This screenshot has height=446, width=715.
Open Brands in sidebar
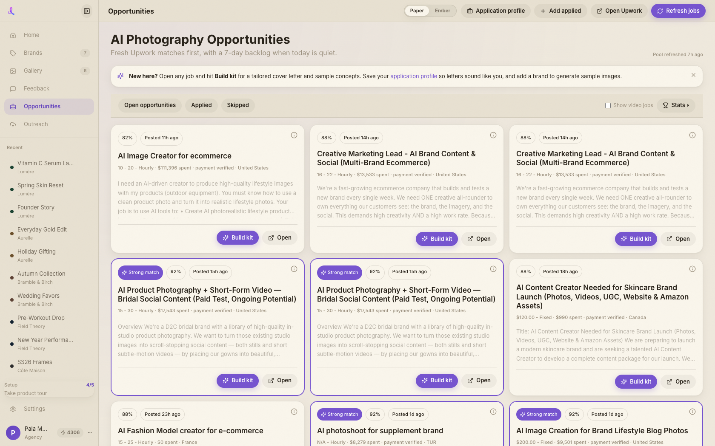pos(49,53)
